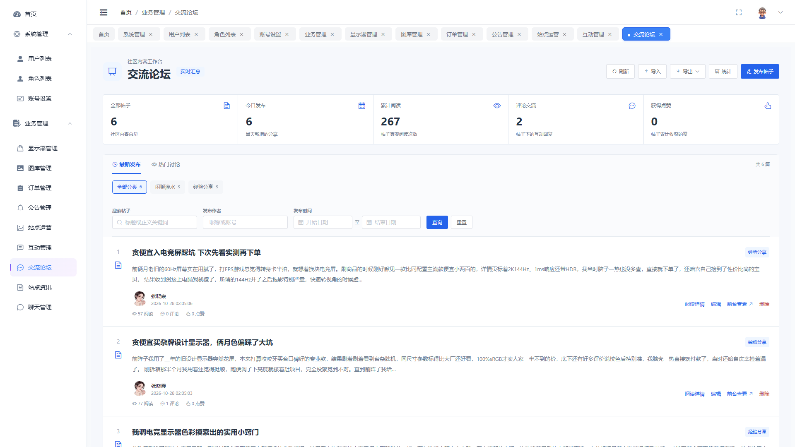Screen dimensions: 795x447
Task: Open 结束日期 date picker
Action: tap(391, 222)
